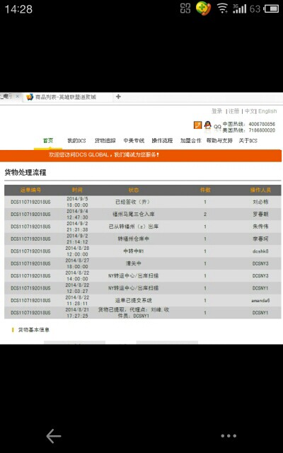Select the 已经签收 status cell
The width and height of the screenshot is (283, 453).
tap(133, 202)
